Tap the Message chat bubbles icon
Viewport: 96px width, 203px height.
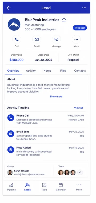(x=56, y=39)
